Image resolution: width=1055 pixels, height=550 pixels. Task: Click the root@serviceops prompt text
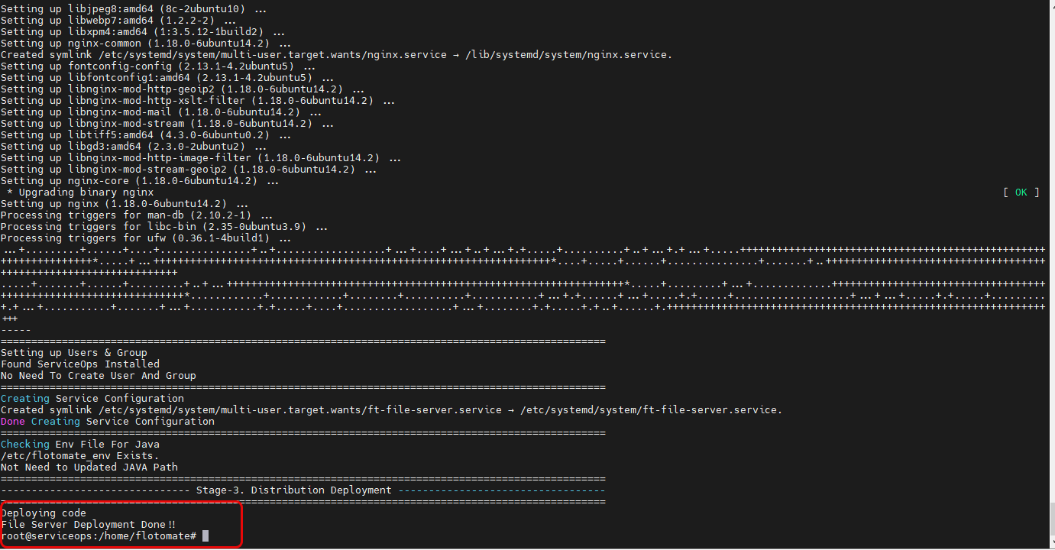click(x=99, y=536)
